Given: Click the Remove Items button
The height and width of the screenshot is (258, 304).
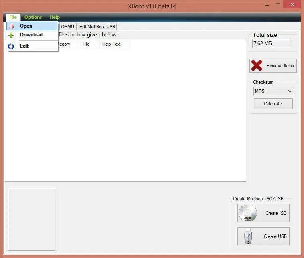Looking at the screenshot, I should click(273, 66).
